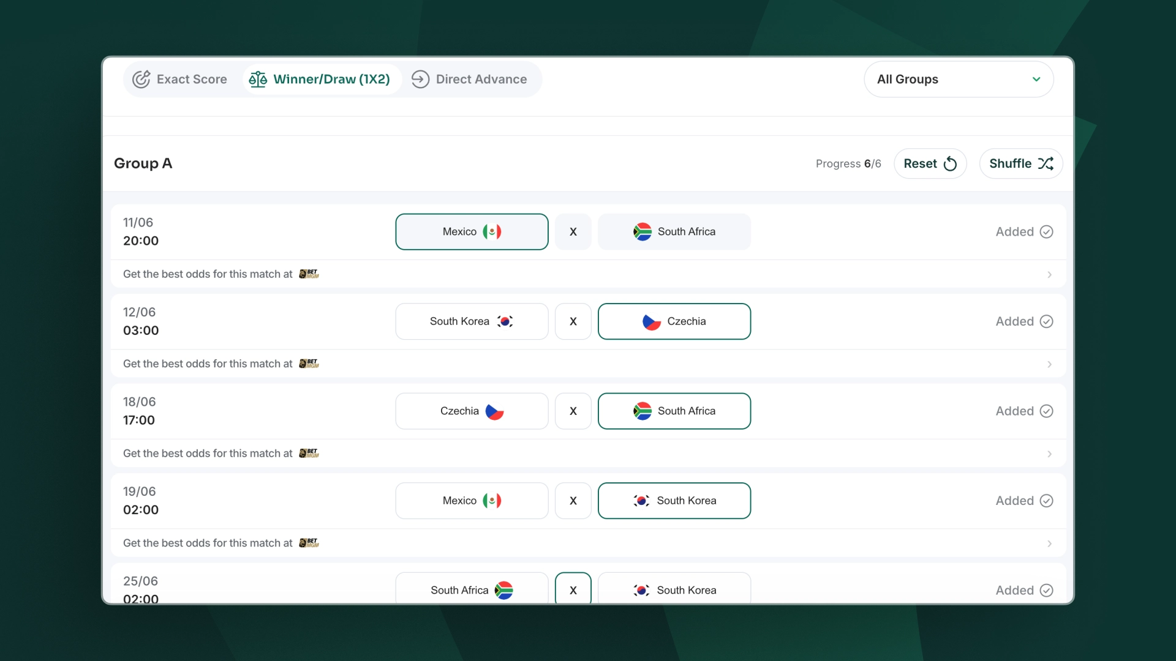This screenshot has width=1176, height=661.
Task: Select South Korea in the 25/06 match
Action: coord(674,589)
